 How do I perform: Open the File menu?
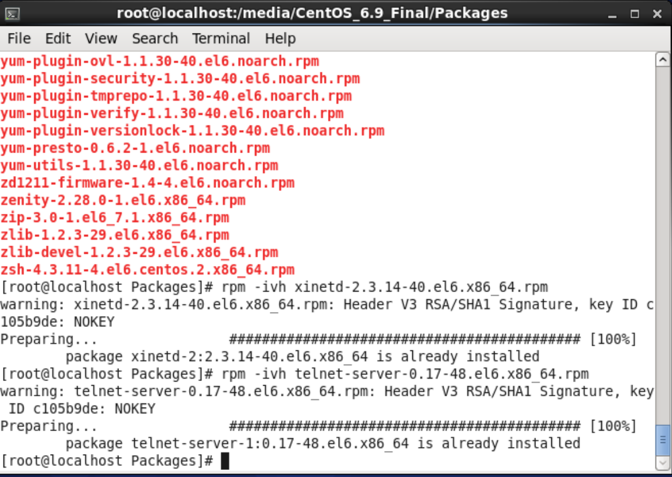click(19, 38)
